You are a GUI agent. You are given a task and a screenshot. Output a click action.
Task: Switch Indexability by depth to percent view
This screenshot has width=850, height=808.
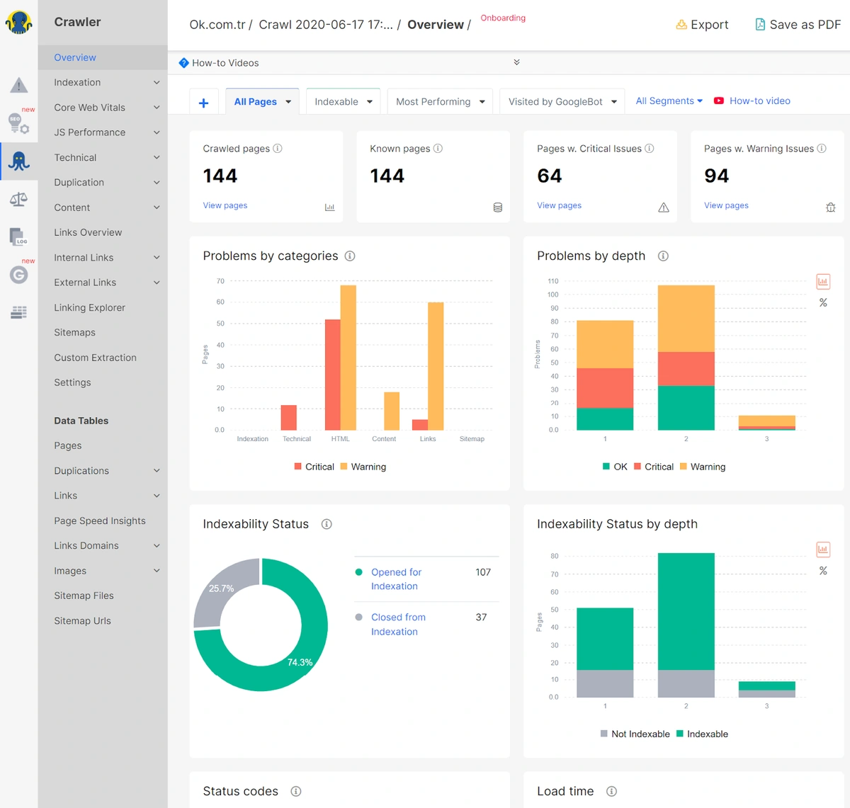tap(823, 571)
